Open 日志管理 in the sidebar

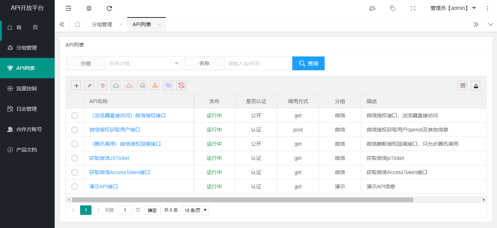tap(27, 109)
